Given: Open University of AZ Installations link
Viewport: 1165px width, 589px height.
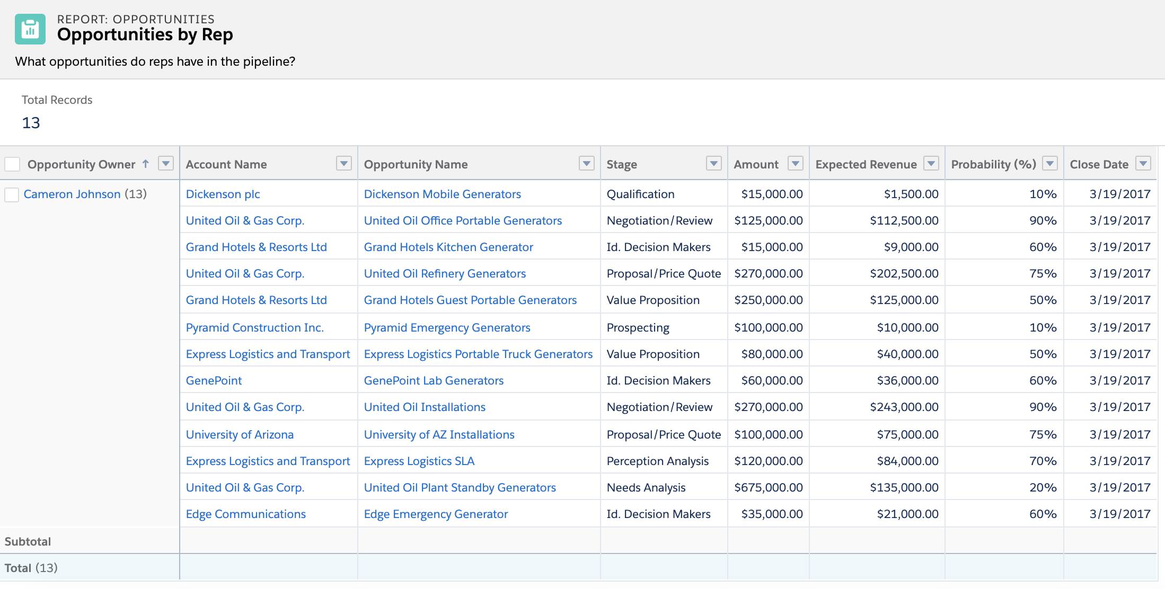Looking at the screenshot, I should pyautogui.click(x=439, y=434).
